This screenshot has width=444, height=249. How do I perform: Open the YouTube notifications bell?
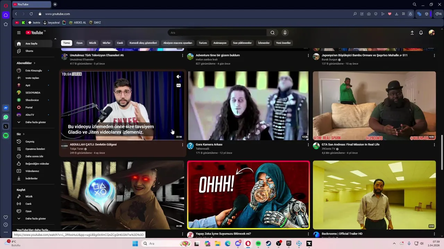(x=421, y=33)
